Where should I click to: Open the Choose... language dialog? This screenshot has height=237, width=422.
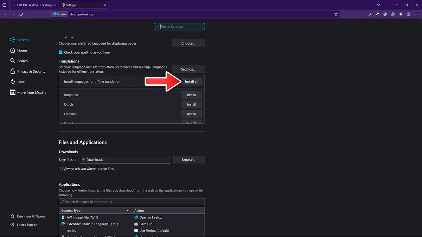[x=188, y=43]
